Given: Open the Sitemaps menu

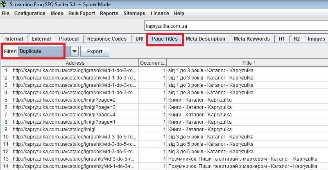Looking at the screenshot, I should coord(134,13).
